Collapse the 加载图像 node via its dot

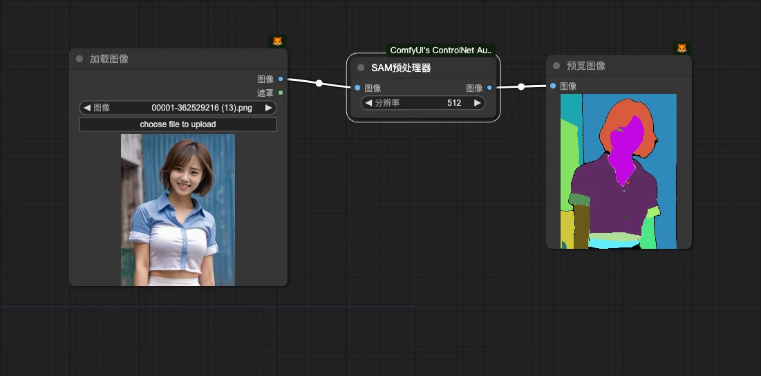pos(79,59)
